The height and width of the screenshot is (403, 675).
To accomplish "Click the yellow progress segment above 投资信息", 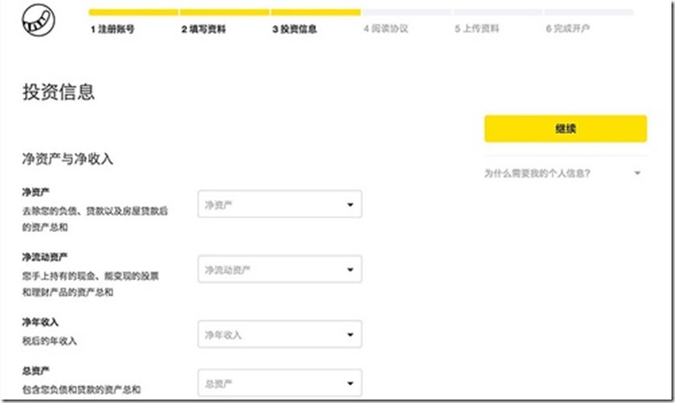I will click(316, 13).
